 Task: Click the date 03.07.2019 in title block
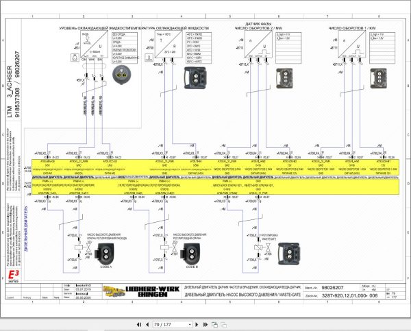[83, 289]
